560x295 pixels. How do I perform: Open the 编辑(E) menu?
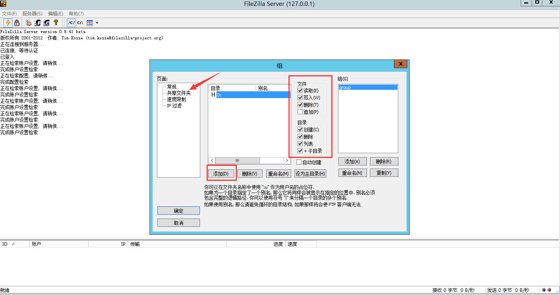(55, 14)
